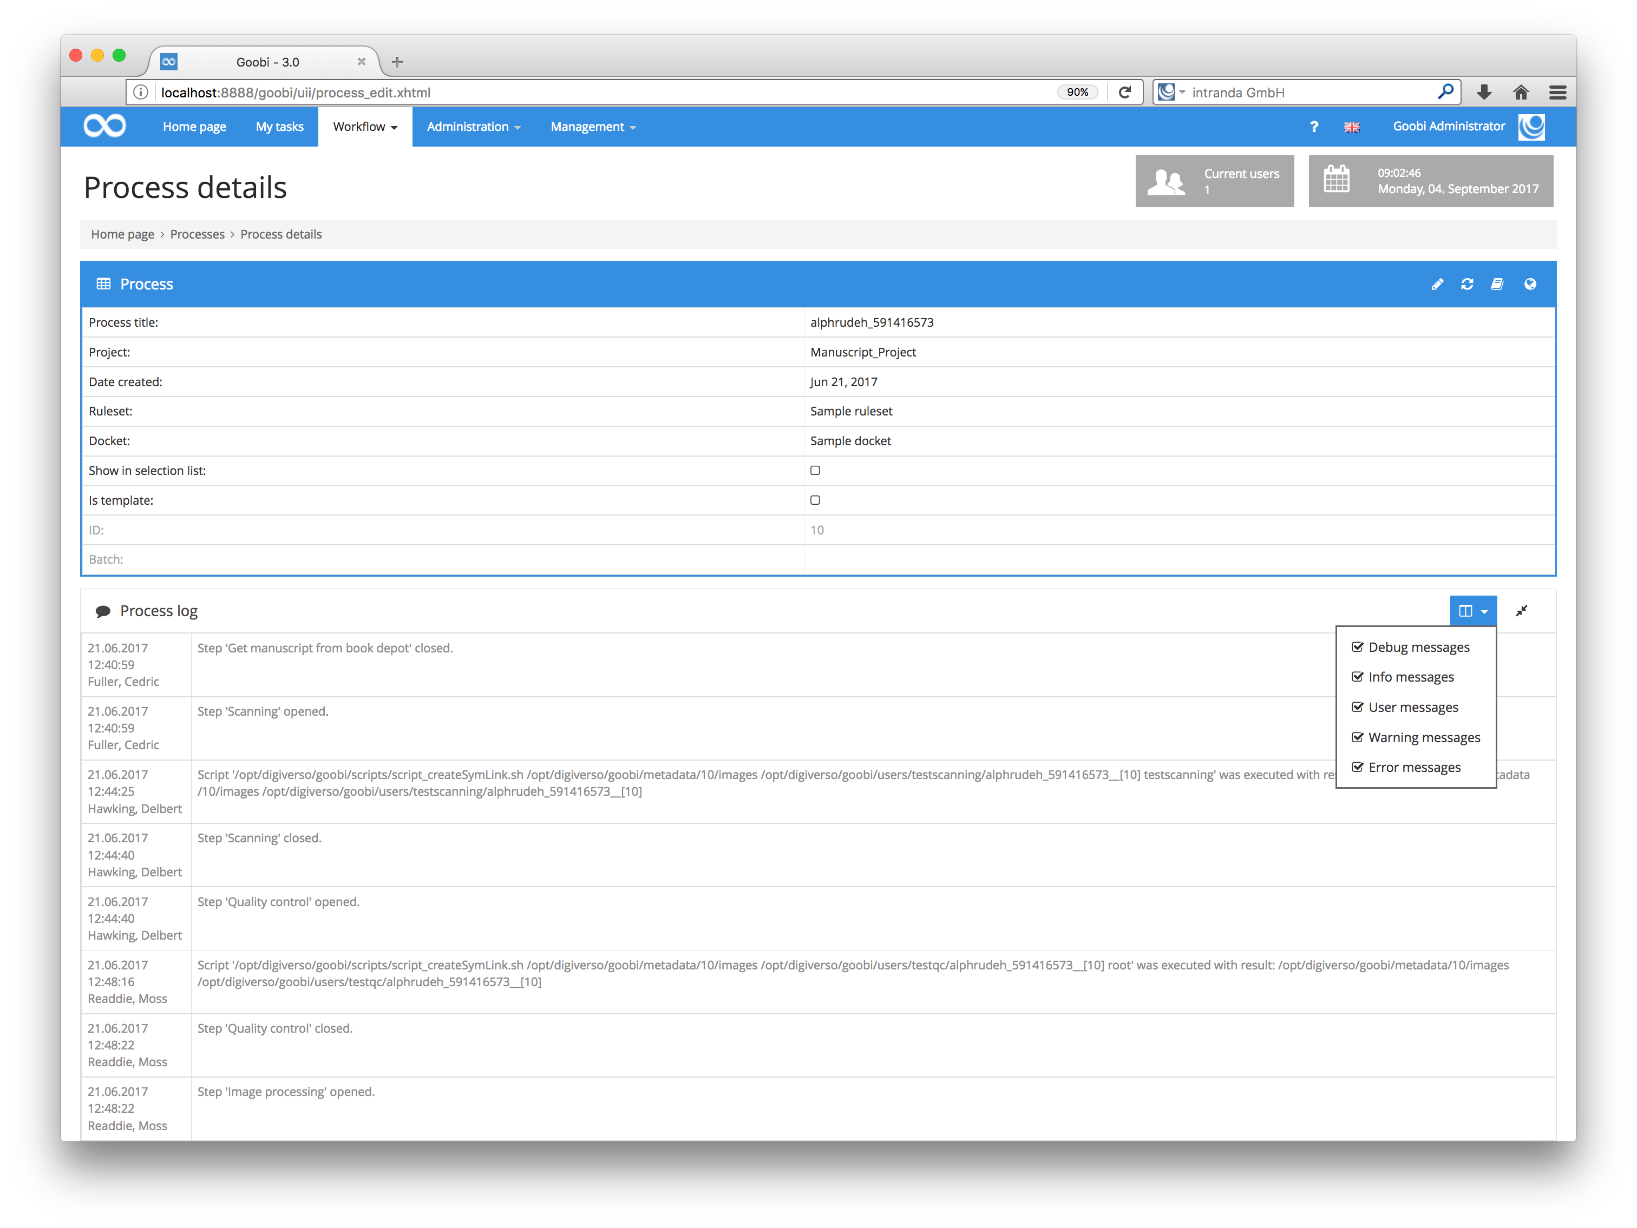
Task: Click log entry 'Step Scanning opened.'
Action: (x=263, y=712)
